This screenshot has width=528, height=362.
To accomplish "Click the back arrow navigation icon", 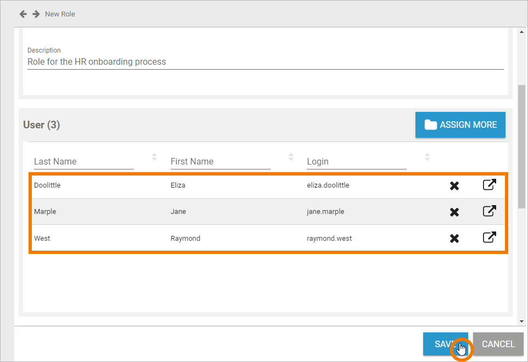I will coord(23,14).
